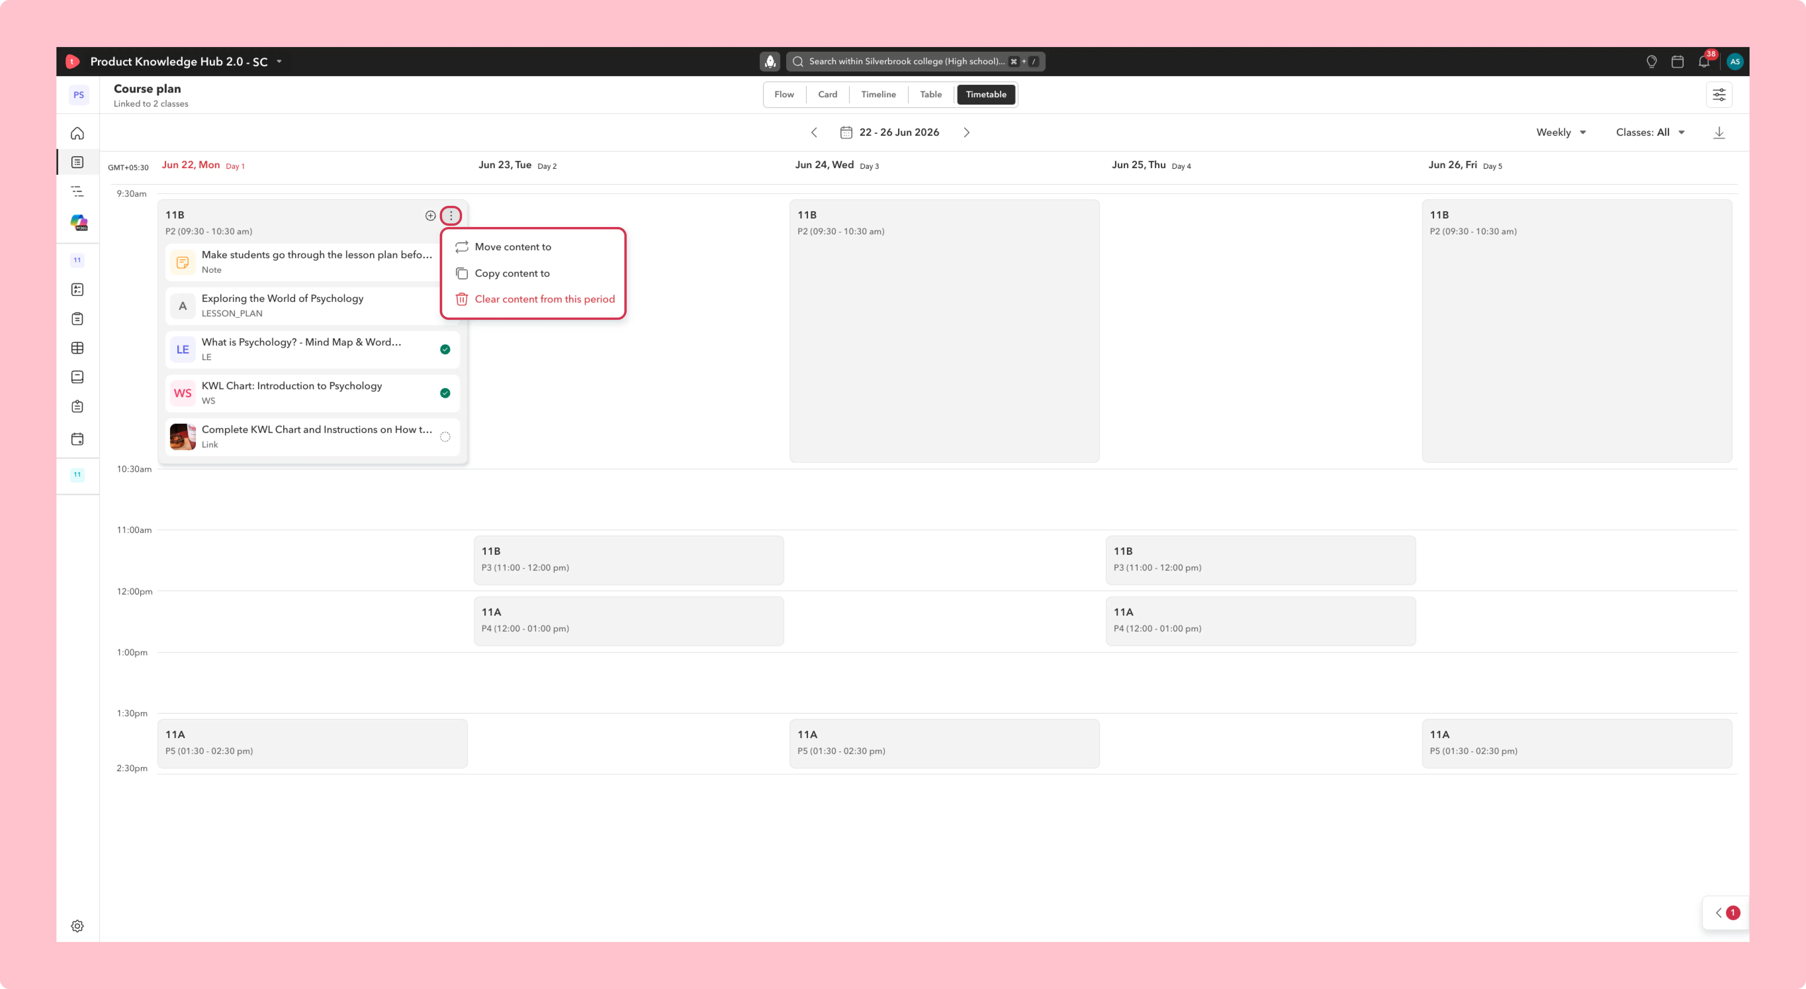Open the filter sliders icon

(1719, 95)
